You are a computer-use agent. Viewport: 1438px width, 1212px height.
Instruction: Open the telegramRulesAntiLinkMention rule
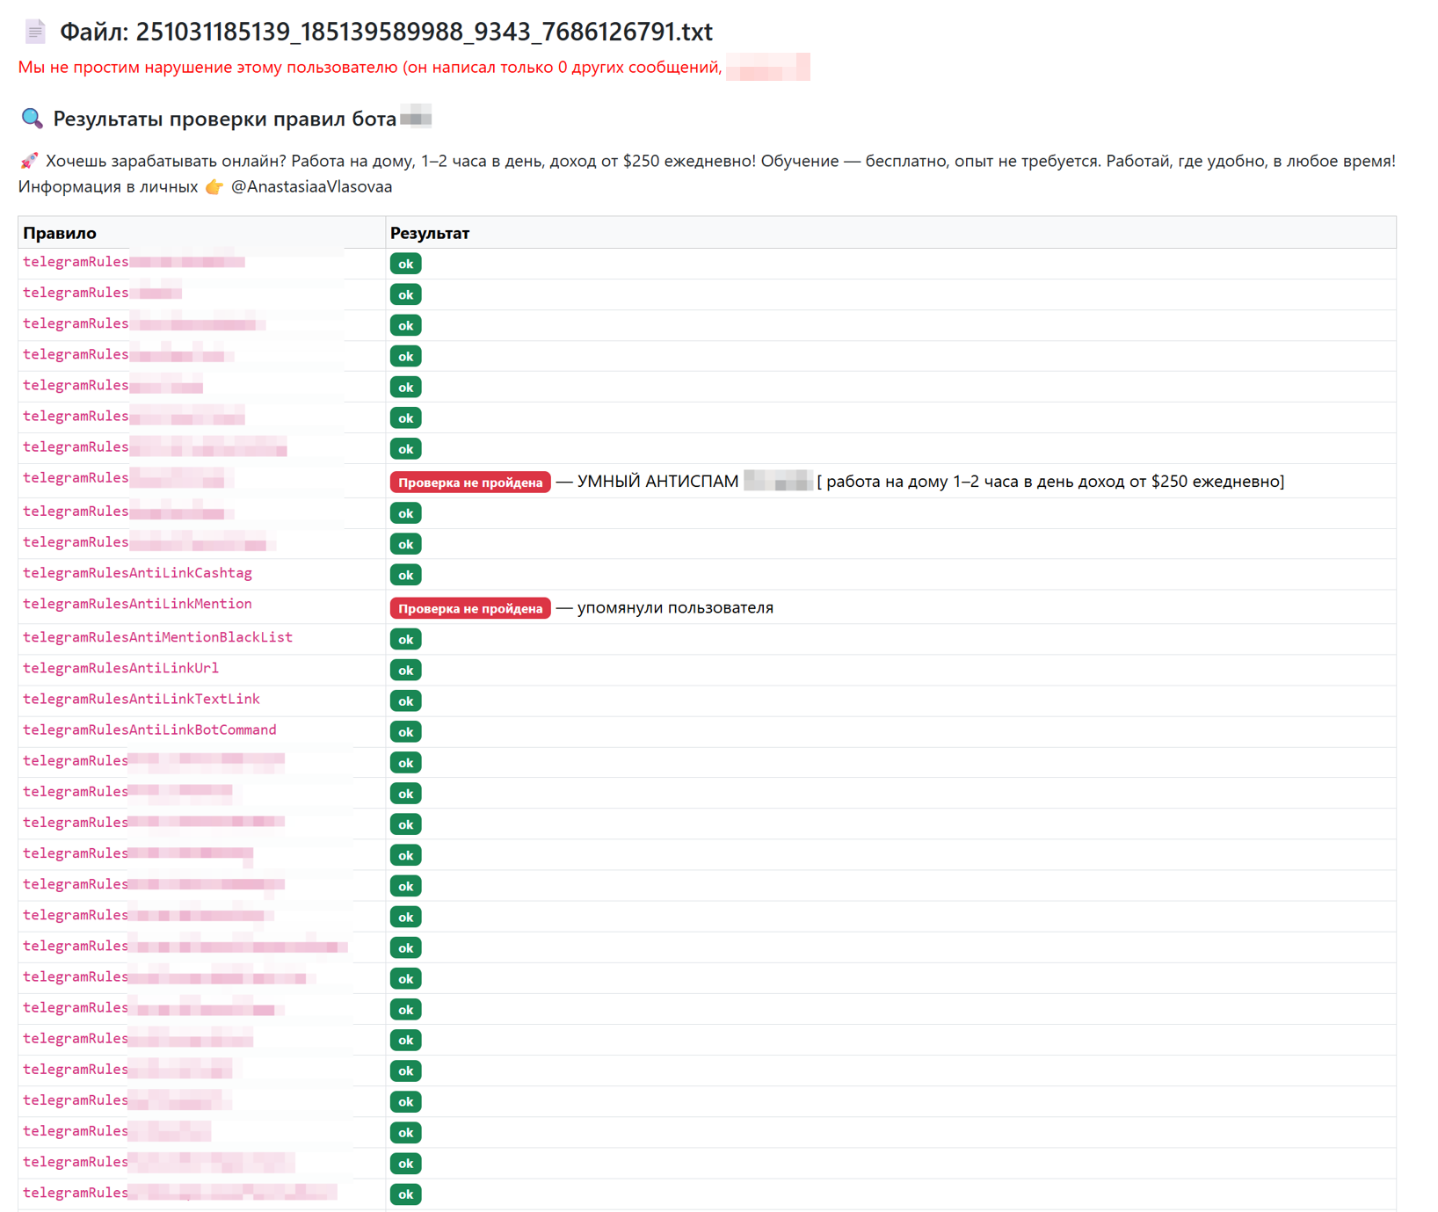[x=137, y=604]
